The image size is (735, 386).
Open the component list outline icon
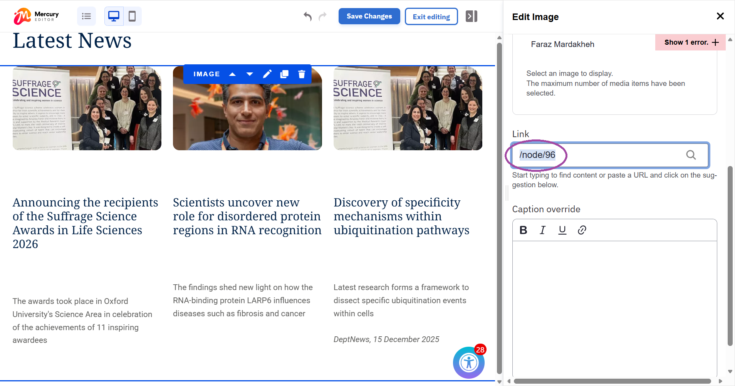coord(86,16)
